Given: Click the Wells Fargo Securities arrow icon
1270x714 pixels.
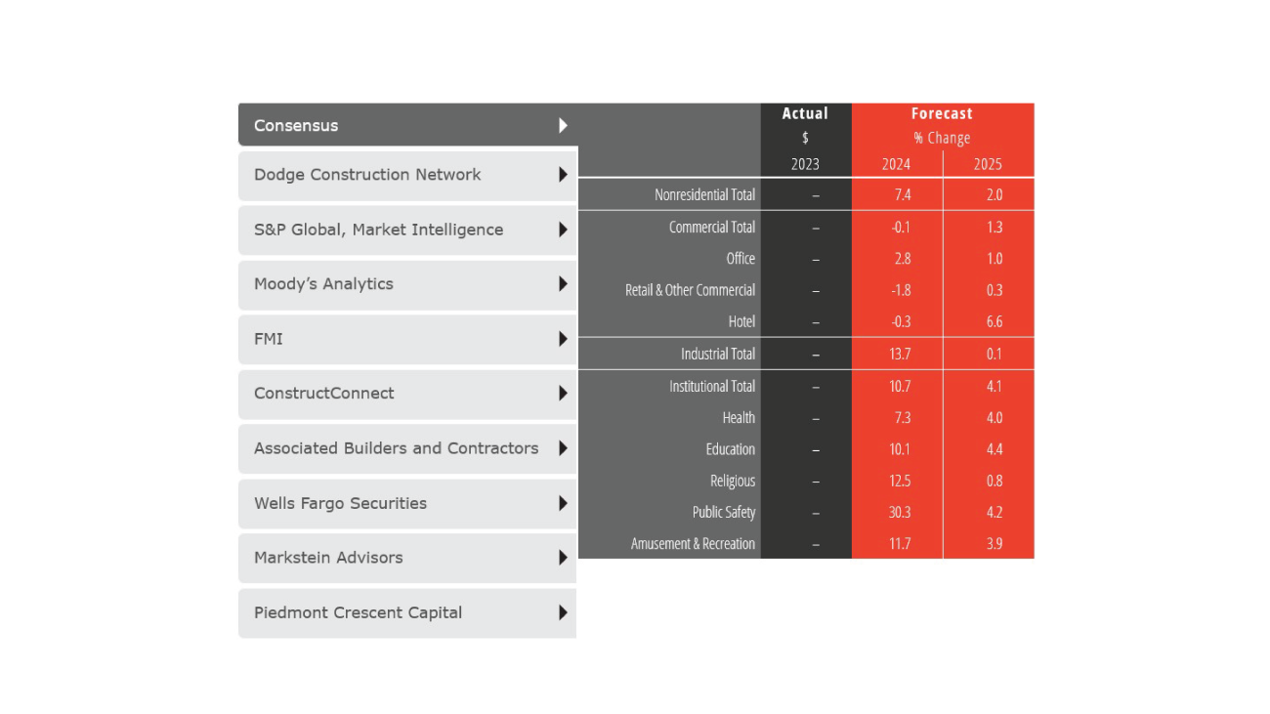Looking at the screenshot, I should [x=563, y=503].
